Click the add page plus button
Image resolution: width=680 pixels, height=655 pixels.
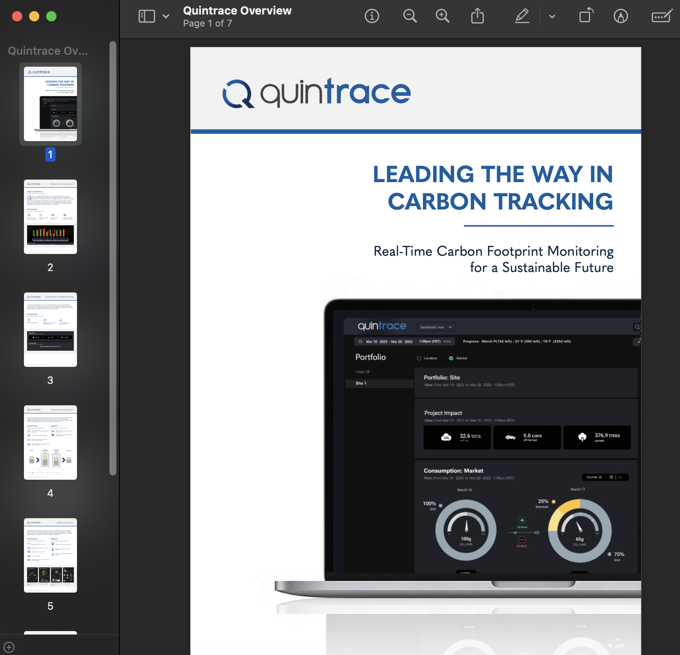coord(9,647)
